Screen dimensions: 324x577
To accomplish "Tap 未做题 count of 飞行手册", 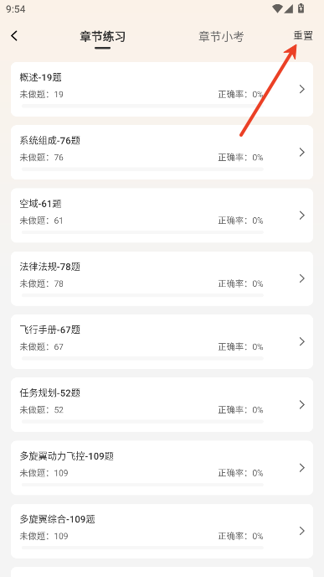I will [42, 346].
